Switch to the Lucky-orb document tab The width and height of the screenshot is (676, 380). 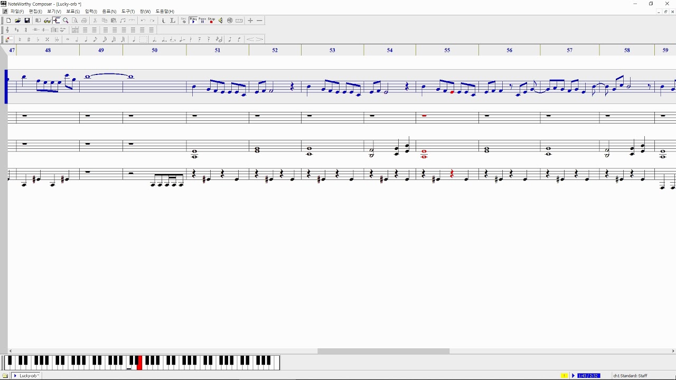coord(26,376)
